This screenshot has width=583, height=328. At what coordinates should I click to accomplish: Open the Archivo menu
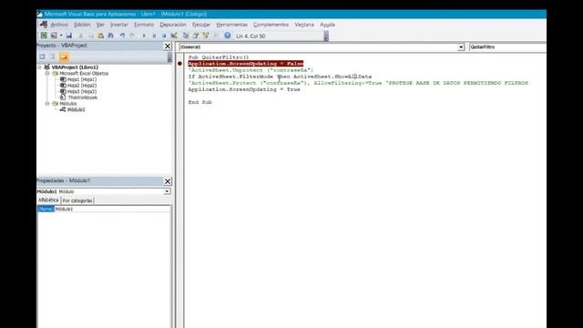pos(59,25)
